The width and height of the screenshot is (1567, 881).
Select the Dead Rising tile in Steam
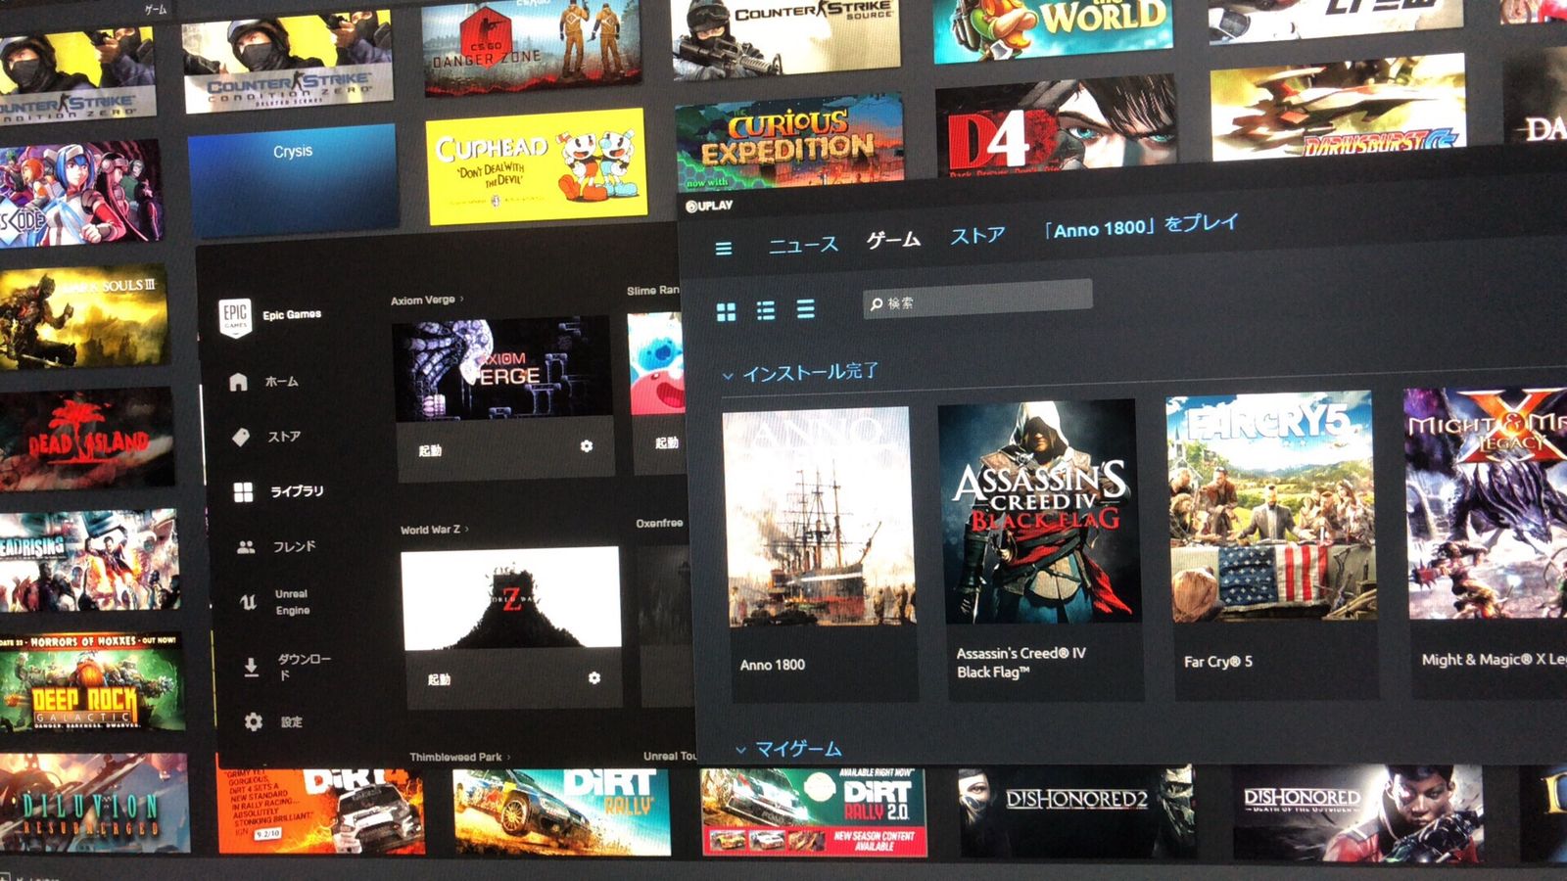tap(89, 560)
